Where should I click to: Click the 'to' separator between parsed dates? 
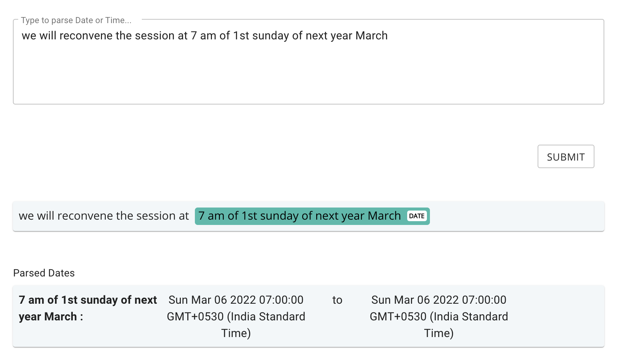(337, 300)
